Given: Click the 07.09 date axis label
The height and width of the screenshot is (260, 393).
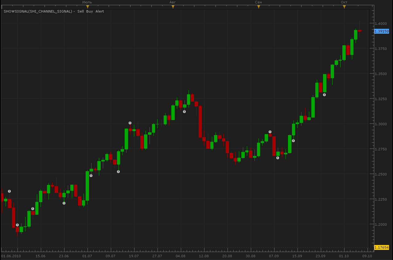Looking at the screenshot, I should (274, 256).
